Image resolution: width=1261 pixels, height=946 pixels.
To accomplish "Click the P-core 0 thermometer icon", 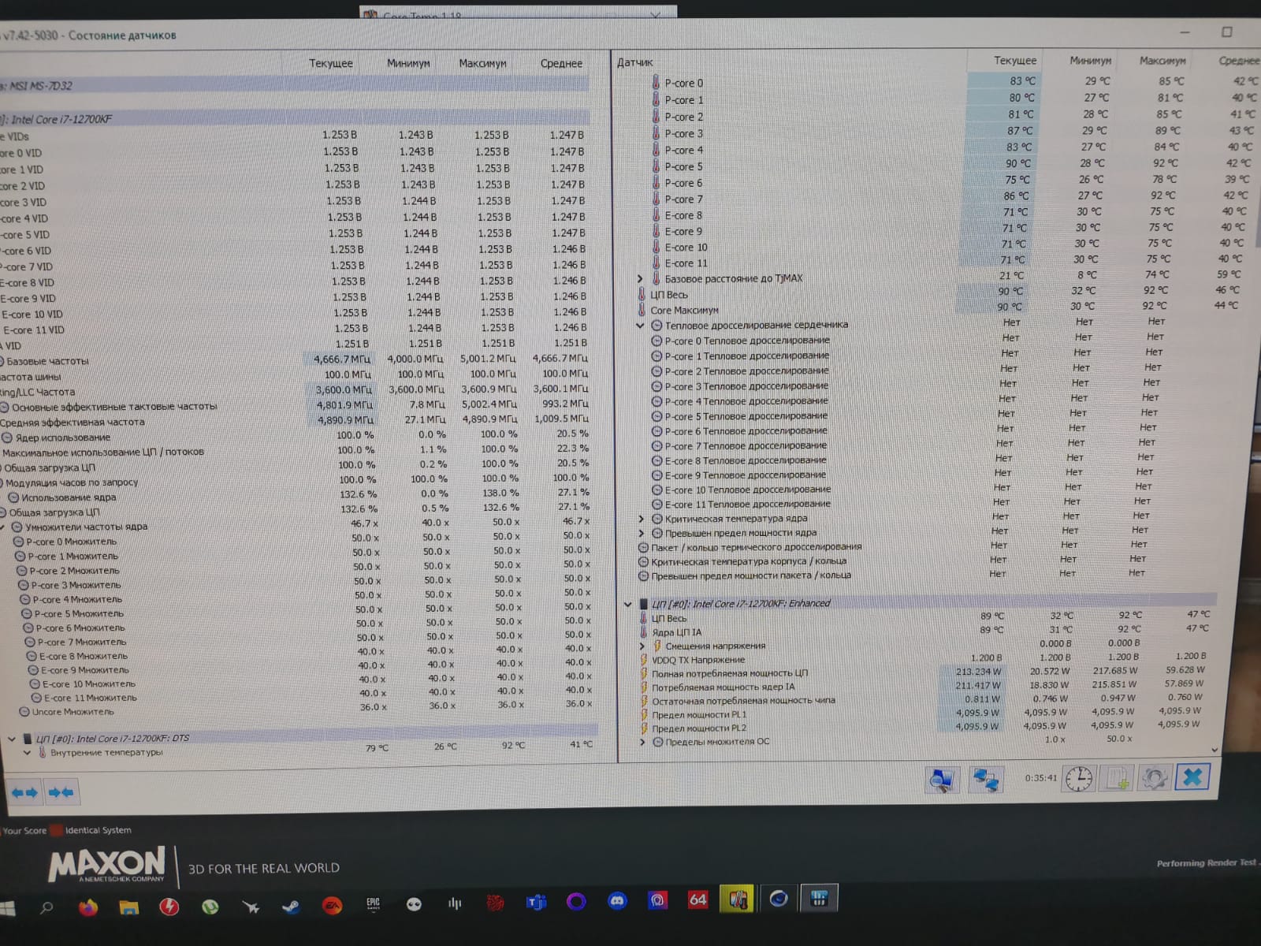I will click(656, 82).
